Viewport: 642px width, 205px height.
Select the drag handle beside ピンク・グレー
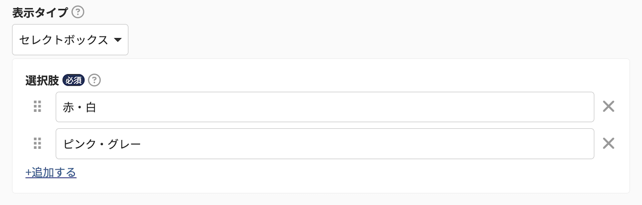pyautogui.click(x=37, y=144)
